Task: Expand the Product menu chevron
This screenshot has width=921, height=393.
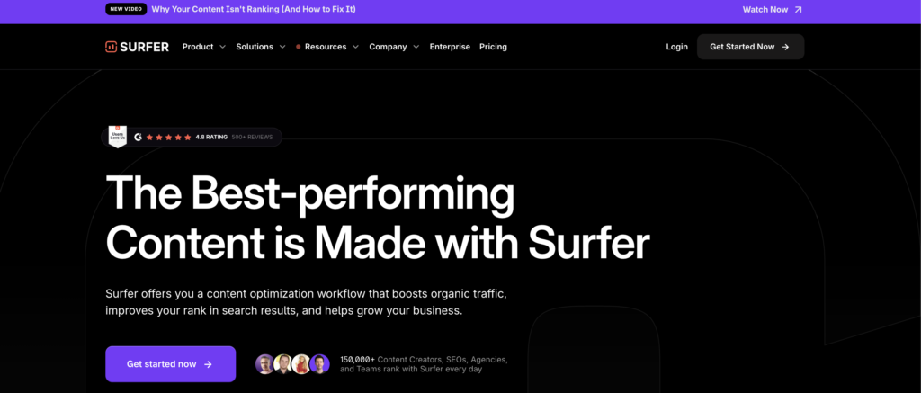Action: [222, 47]
